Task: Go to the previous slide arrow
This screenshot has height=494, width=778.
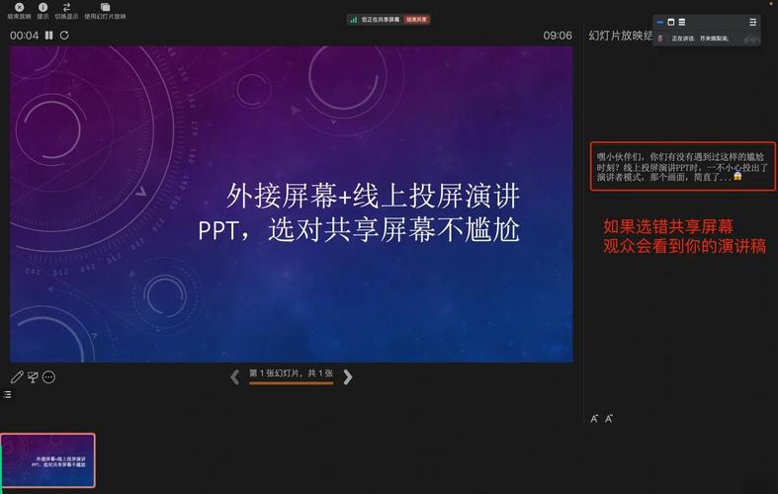Action: click(x=234, y=377)
